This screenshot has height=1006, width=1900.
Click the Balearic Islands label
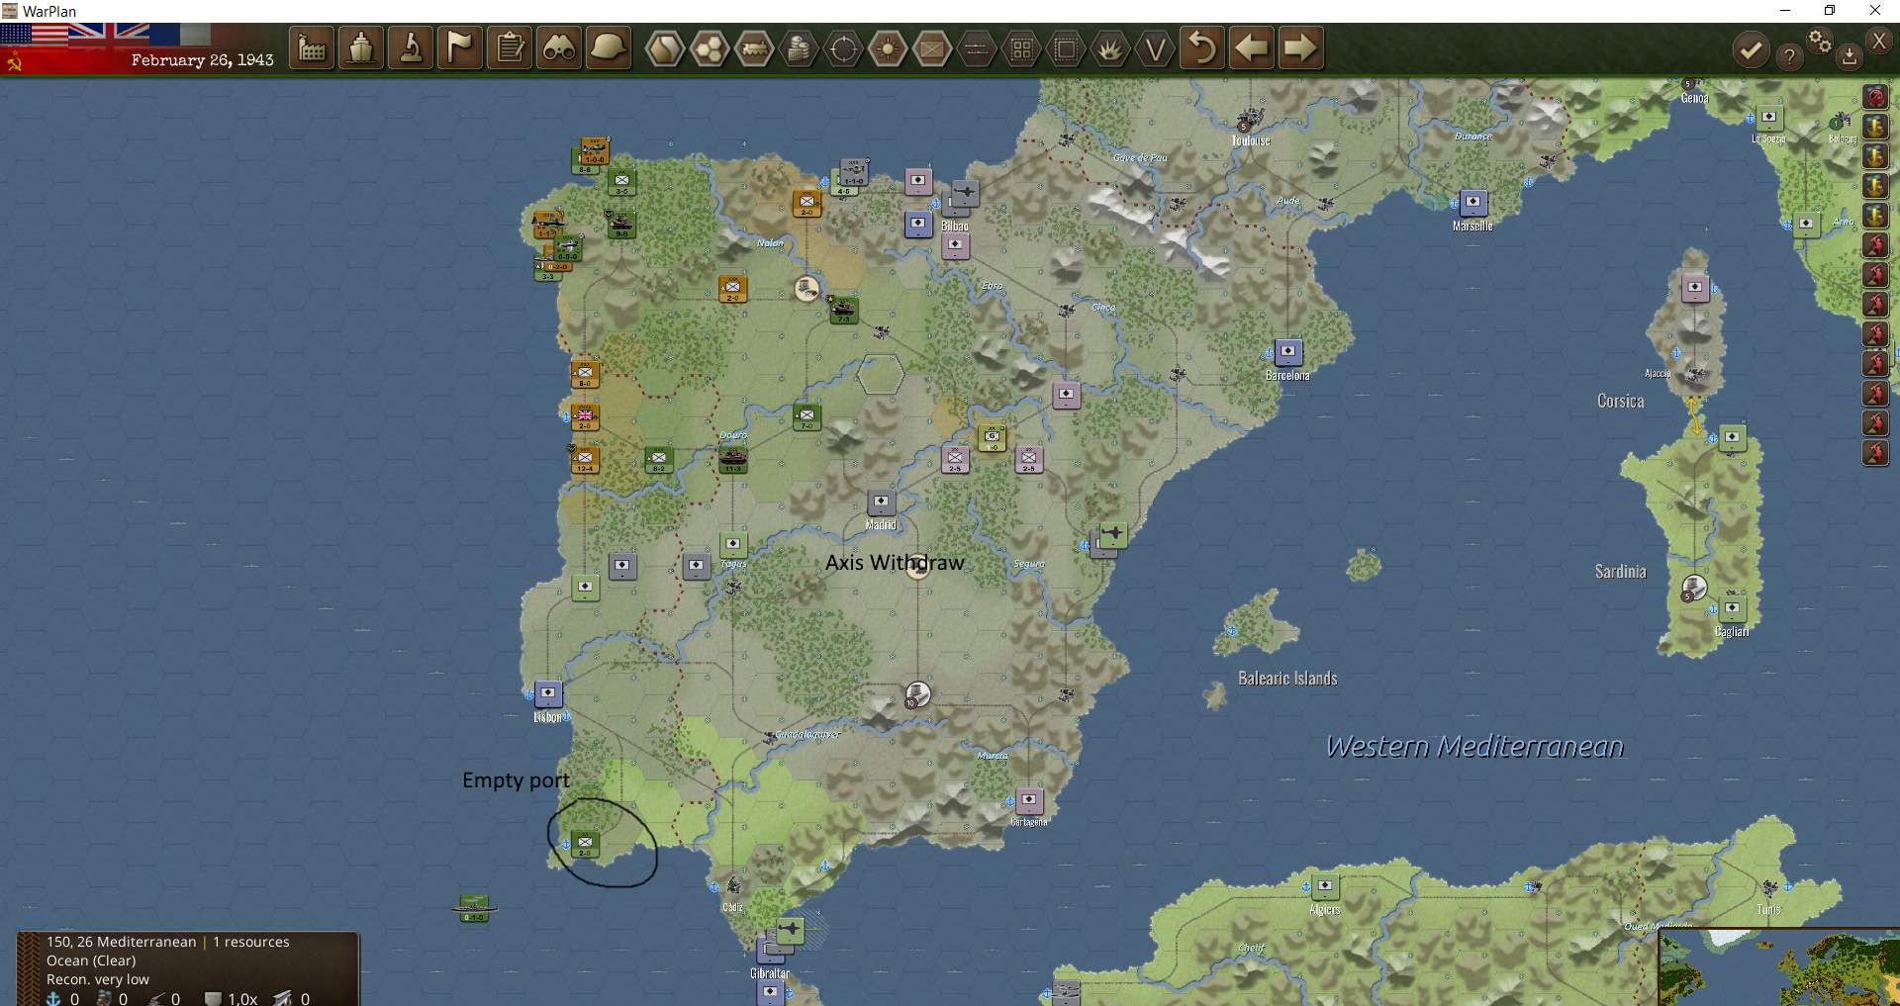(1287, 679)
